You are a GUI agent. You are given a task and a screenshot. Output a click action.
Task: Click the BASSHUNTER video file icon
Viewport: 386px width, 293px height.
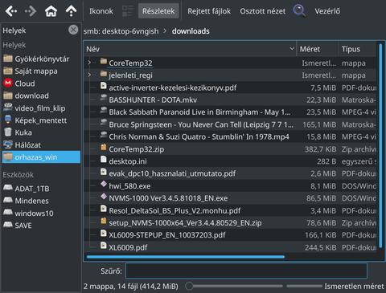pos(104,98)
